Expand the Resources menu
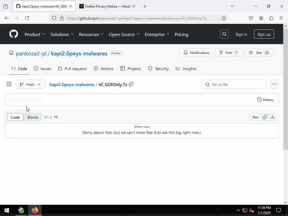The width and height of the screenshot is (288, 216). point(91,34)
